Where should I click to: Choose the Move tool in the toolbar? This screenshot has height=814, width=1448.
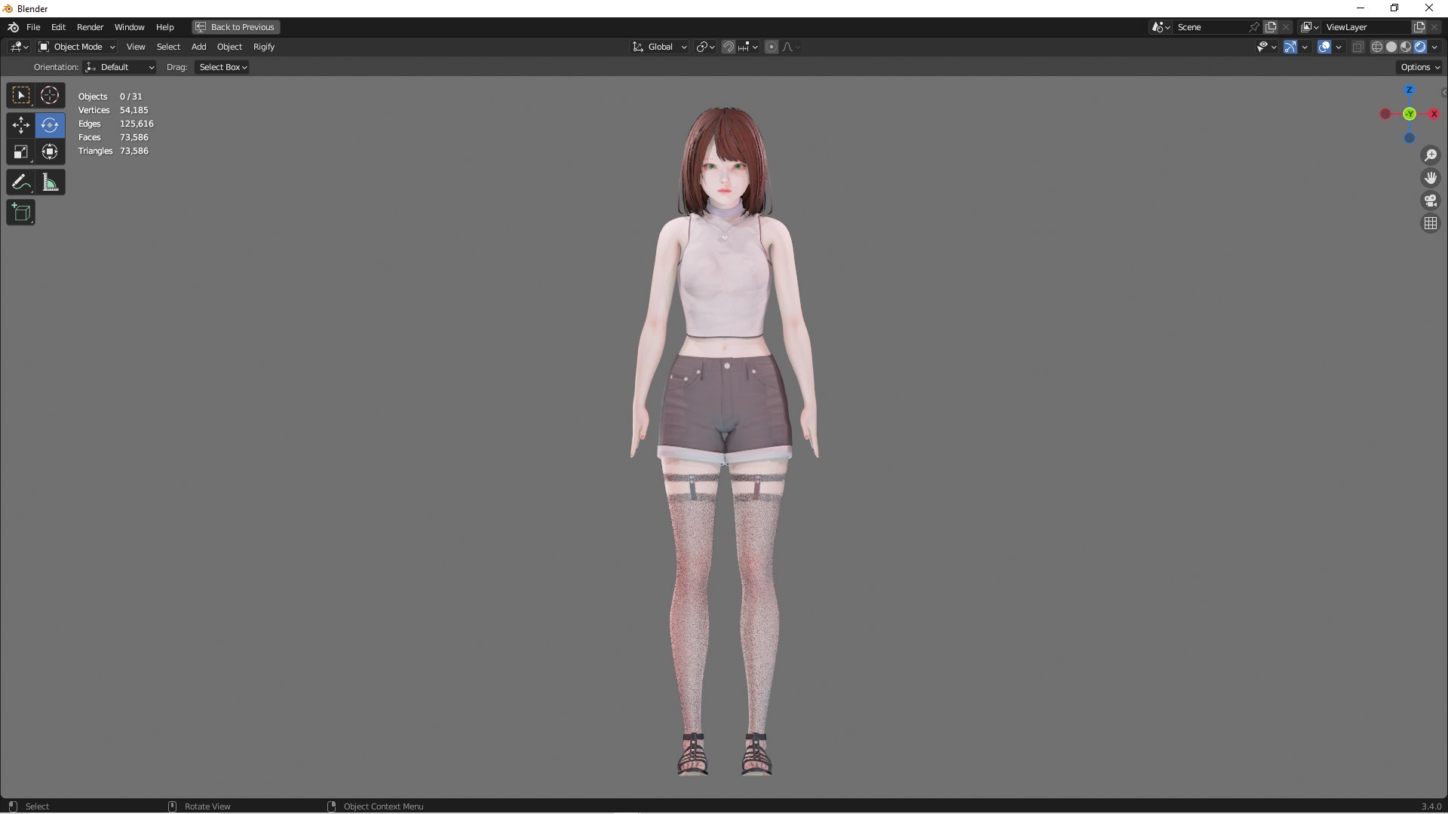coord(21,125)
